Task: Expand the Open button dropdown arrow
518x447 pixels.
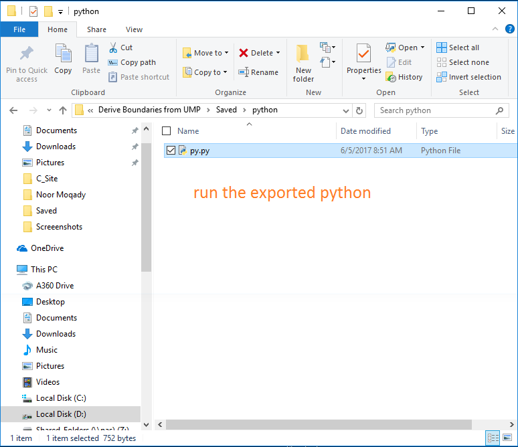Action: (x=422, y=48)
